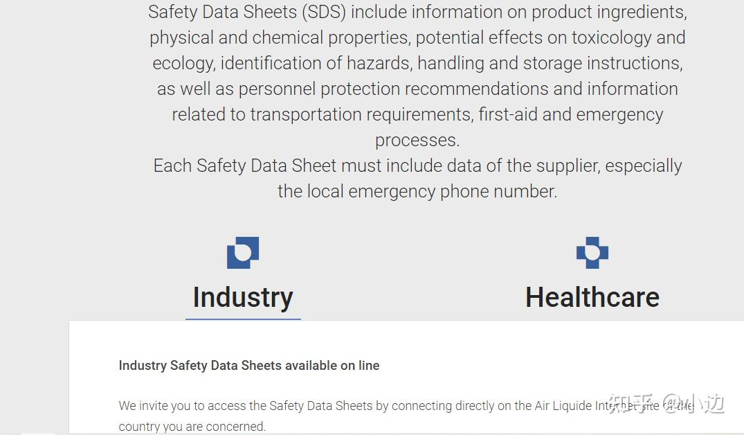Expand the Safety Data Sheets description
This screenshot has width=744, height=435.
pos(417,101)
